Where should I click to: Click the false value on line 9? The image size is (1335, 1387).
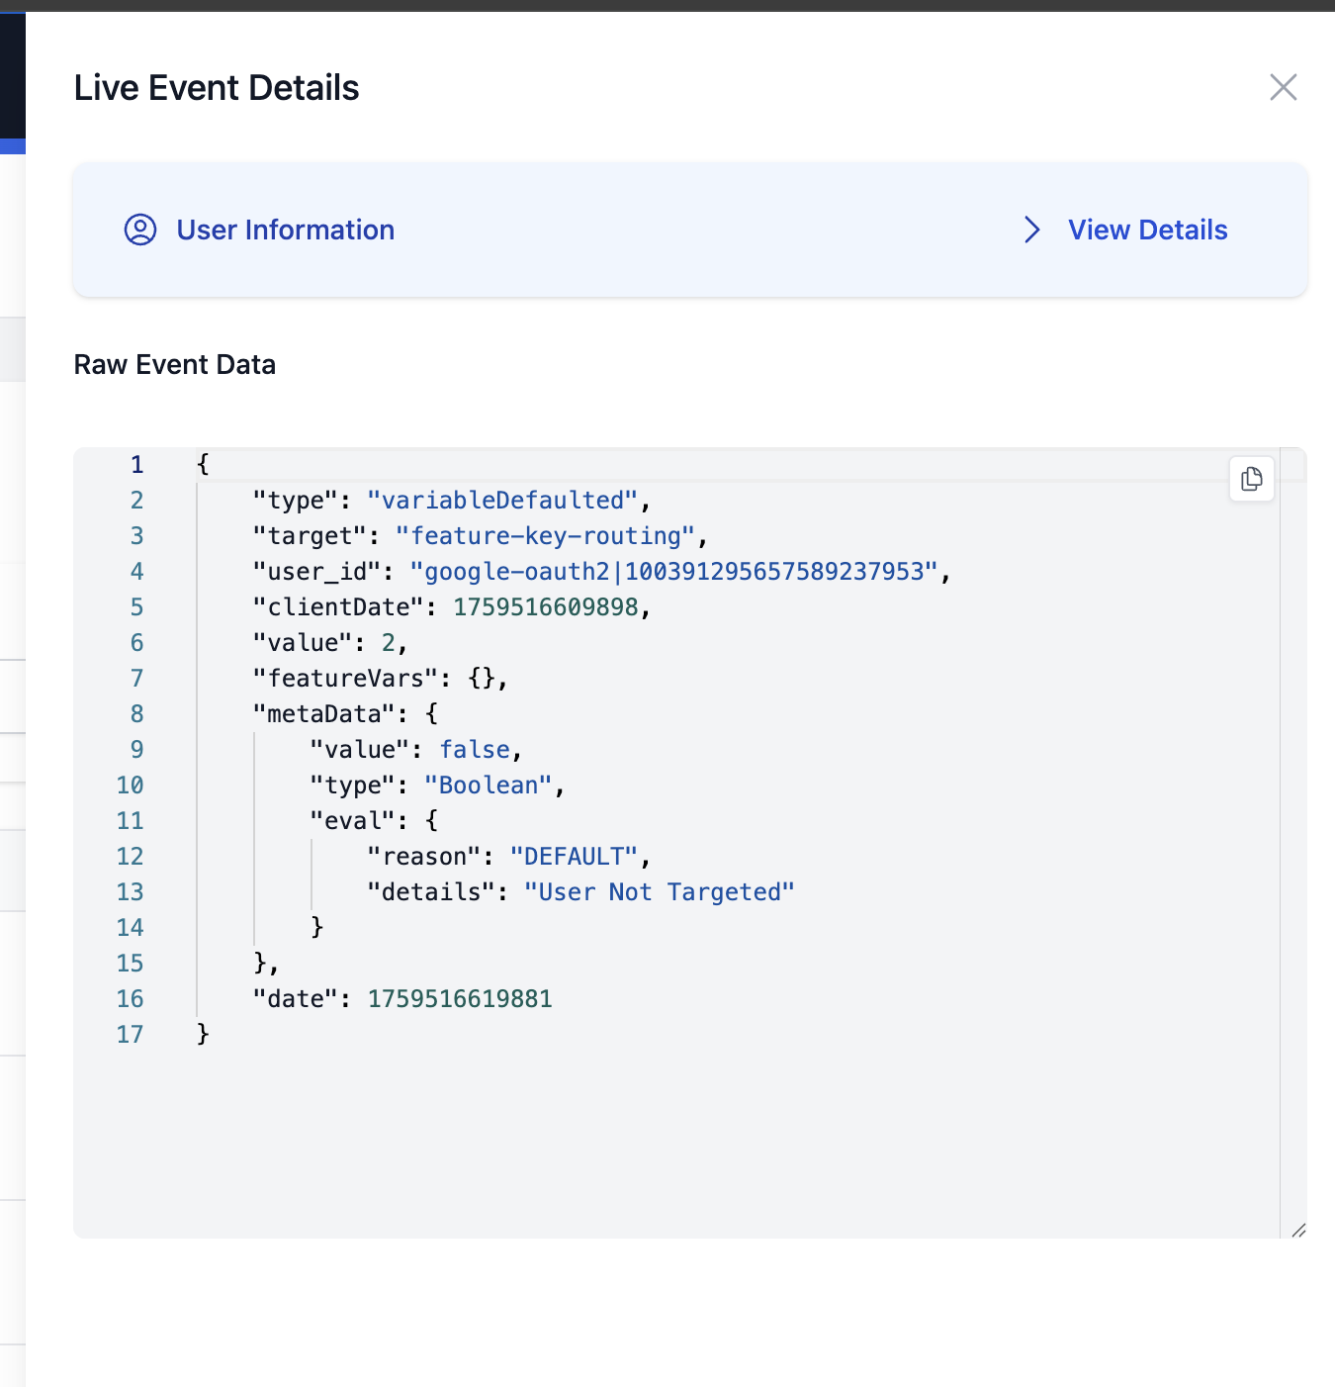pos(475,750)
